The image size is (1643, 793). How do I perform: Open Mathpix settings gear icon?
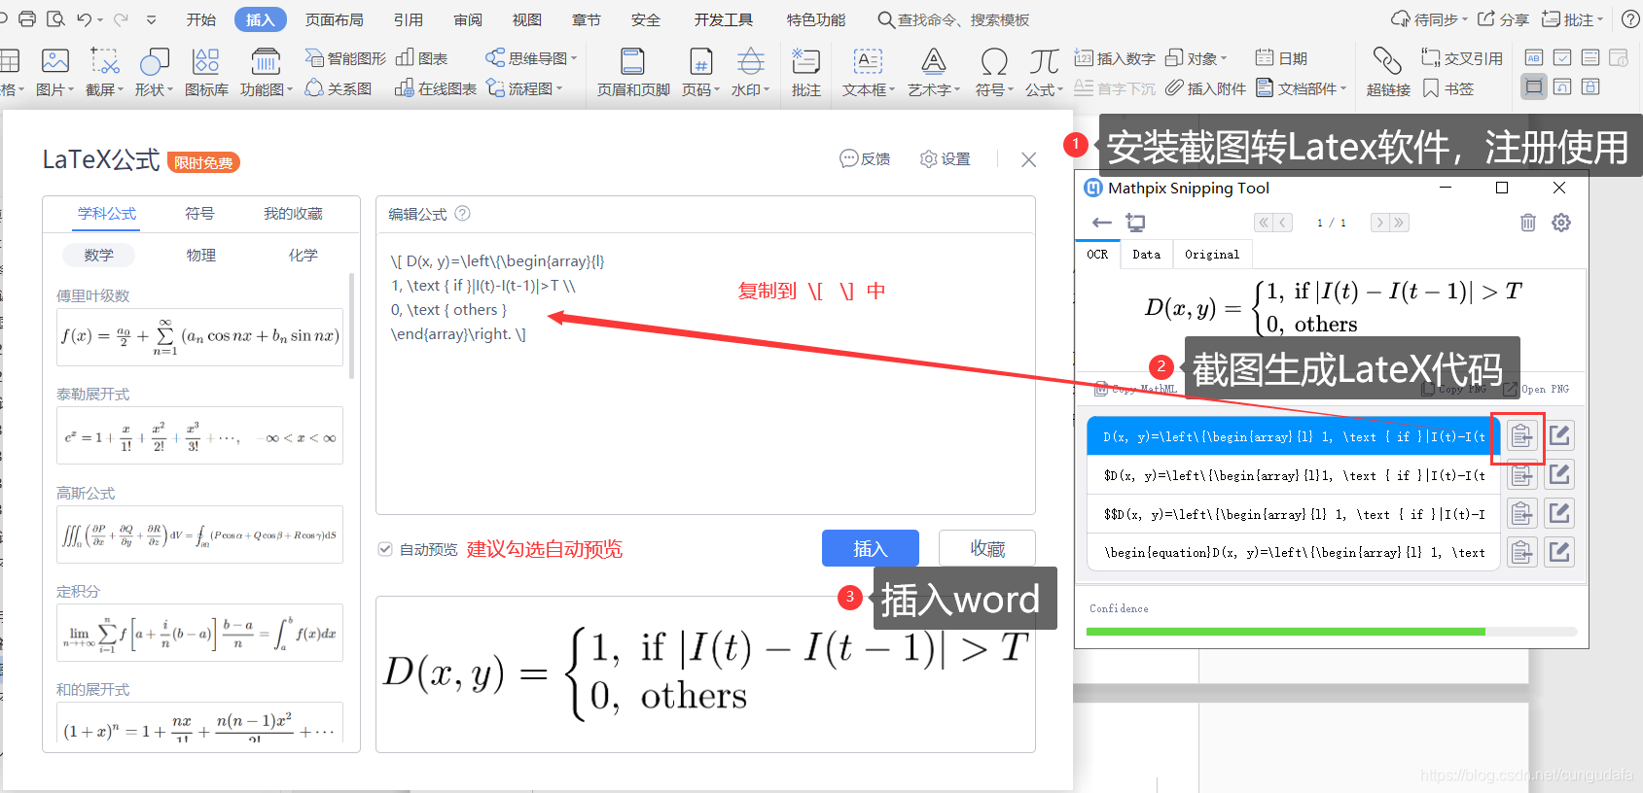1561,223
